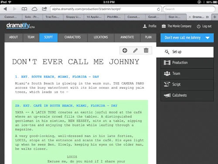Open the PLAN tab
The image size is (218, 164).
point(148,37)
